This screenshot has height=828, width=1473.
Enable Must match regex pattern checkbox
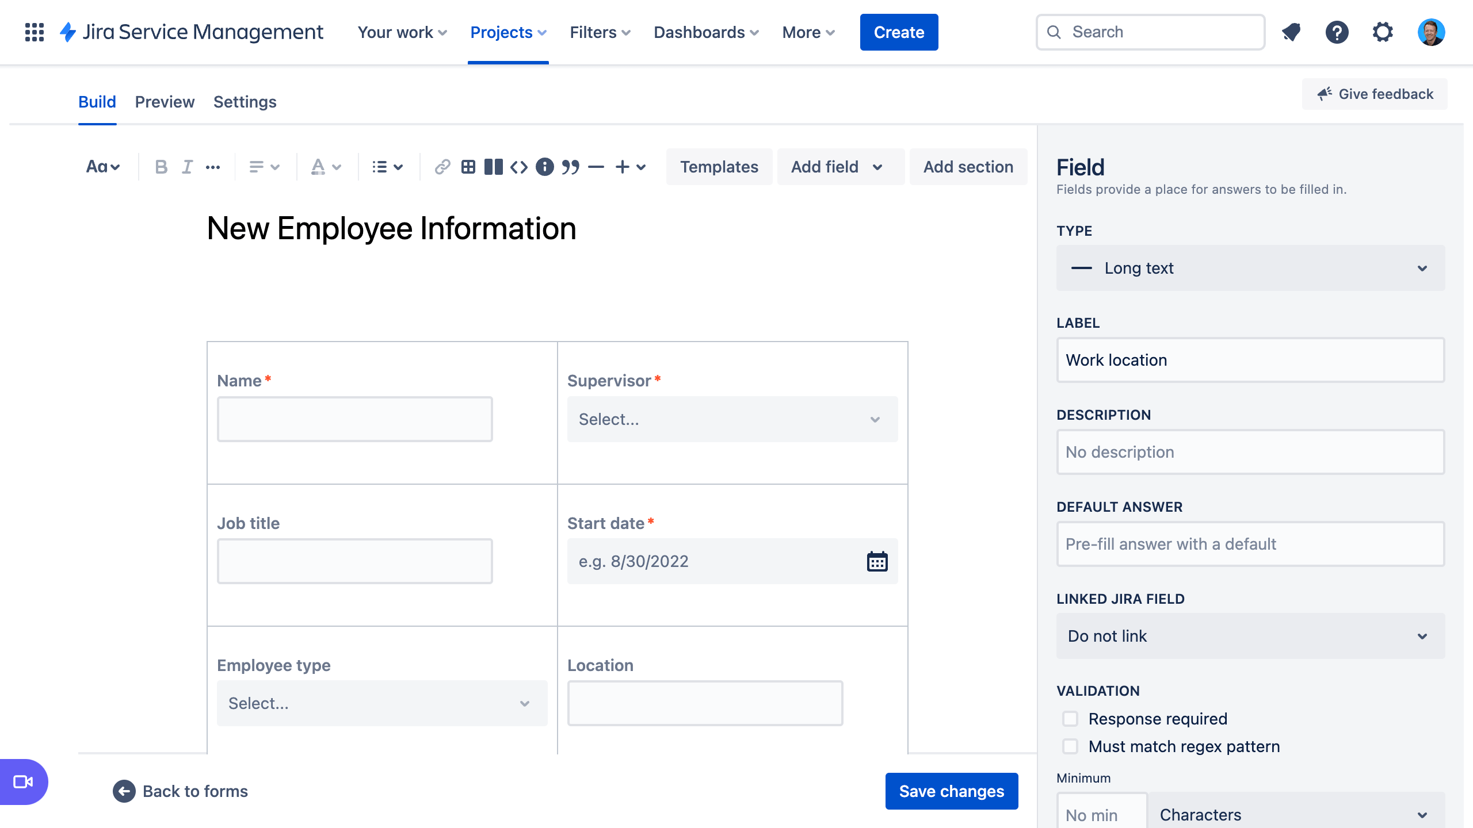coord(1071,746)
